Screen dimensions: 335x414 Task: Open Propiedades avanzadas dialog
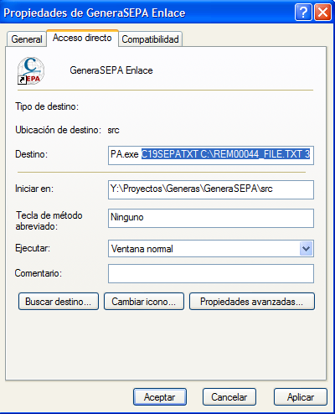coord(252,302)
